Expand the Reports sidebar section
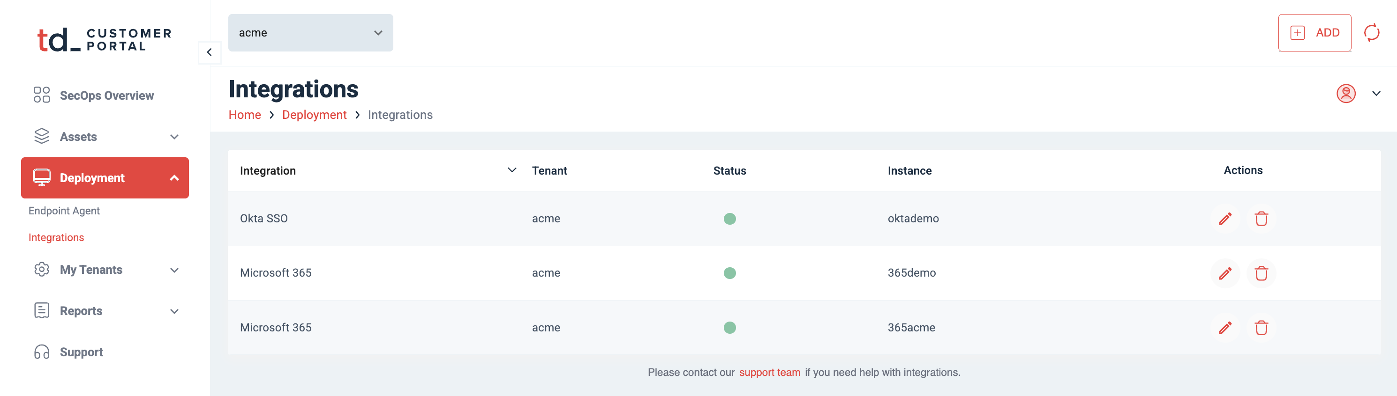Viewport: 1397px width, 396px height. (x=174, y=311)
